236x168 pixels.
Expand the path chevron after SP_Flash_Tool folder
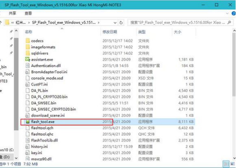point(98,23)
